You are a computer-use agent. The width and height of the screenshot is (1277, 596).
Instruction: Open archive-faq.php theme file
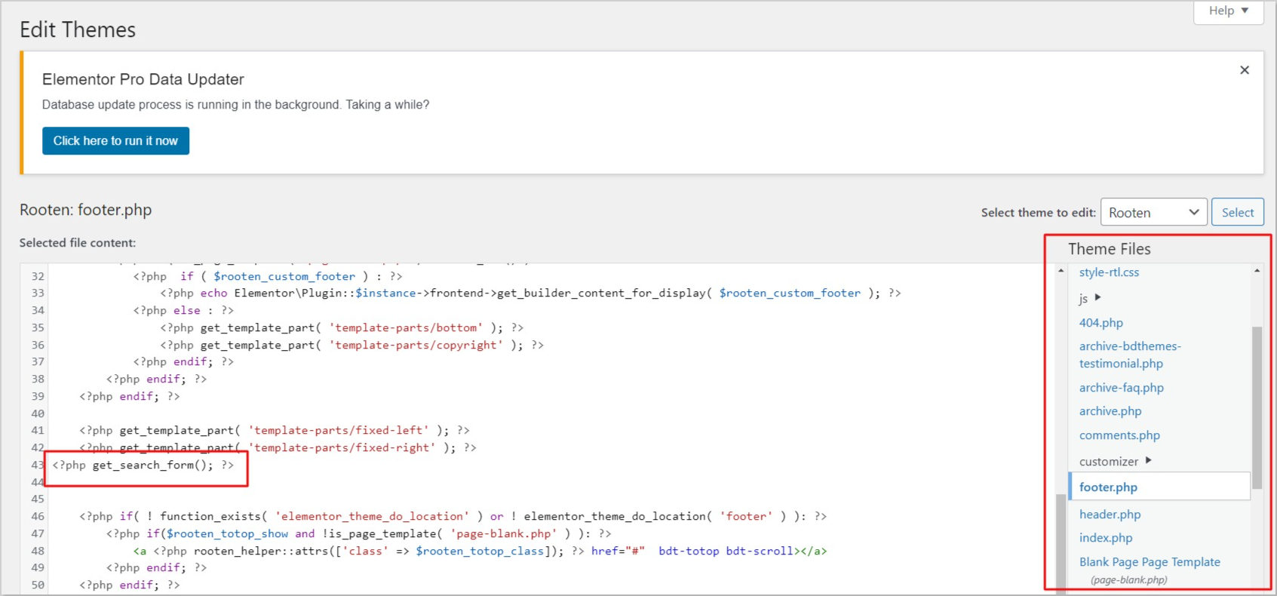pos(1122,388)
